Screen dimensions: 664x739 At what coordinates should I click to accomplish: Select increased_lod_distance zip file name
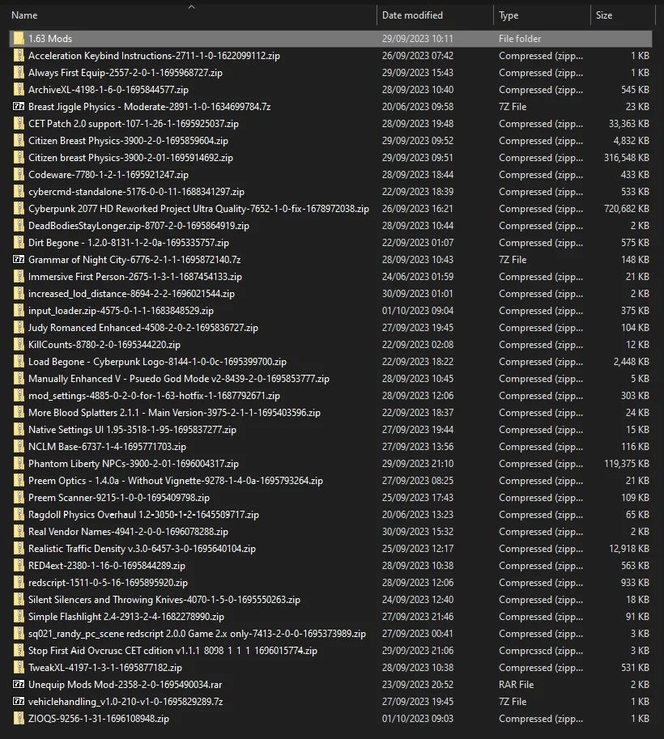click(x=131, y=294)
